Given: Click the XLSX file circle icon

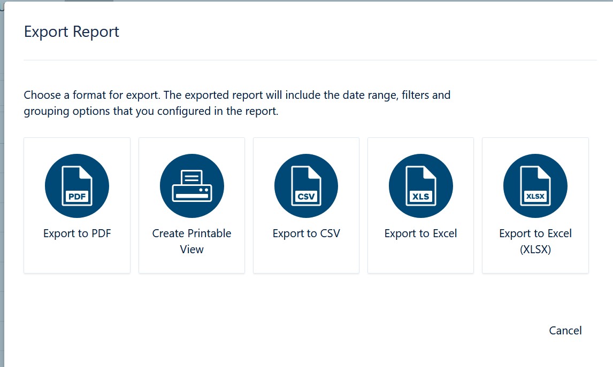Looking at the screenshot, I should [535, 186].
